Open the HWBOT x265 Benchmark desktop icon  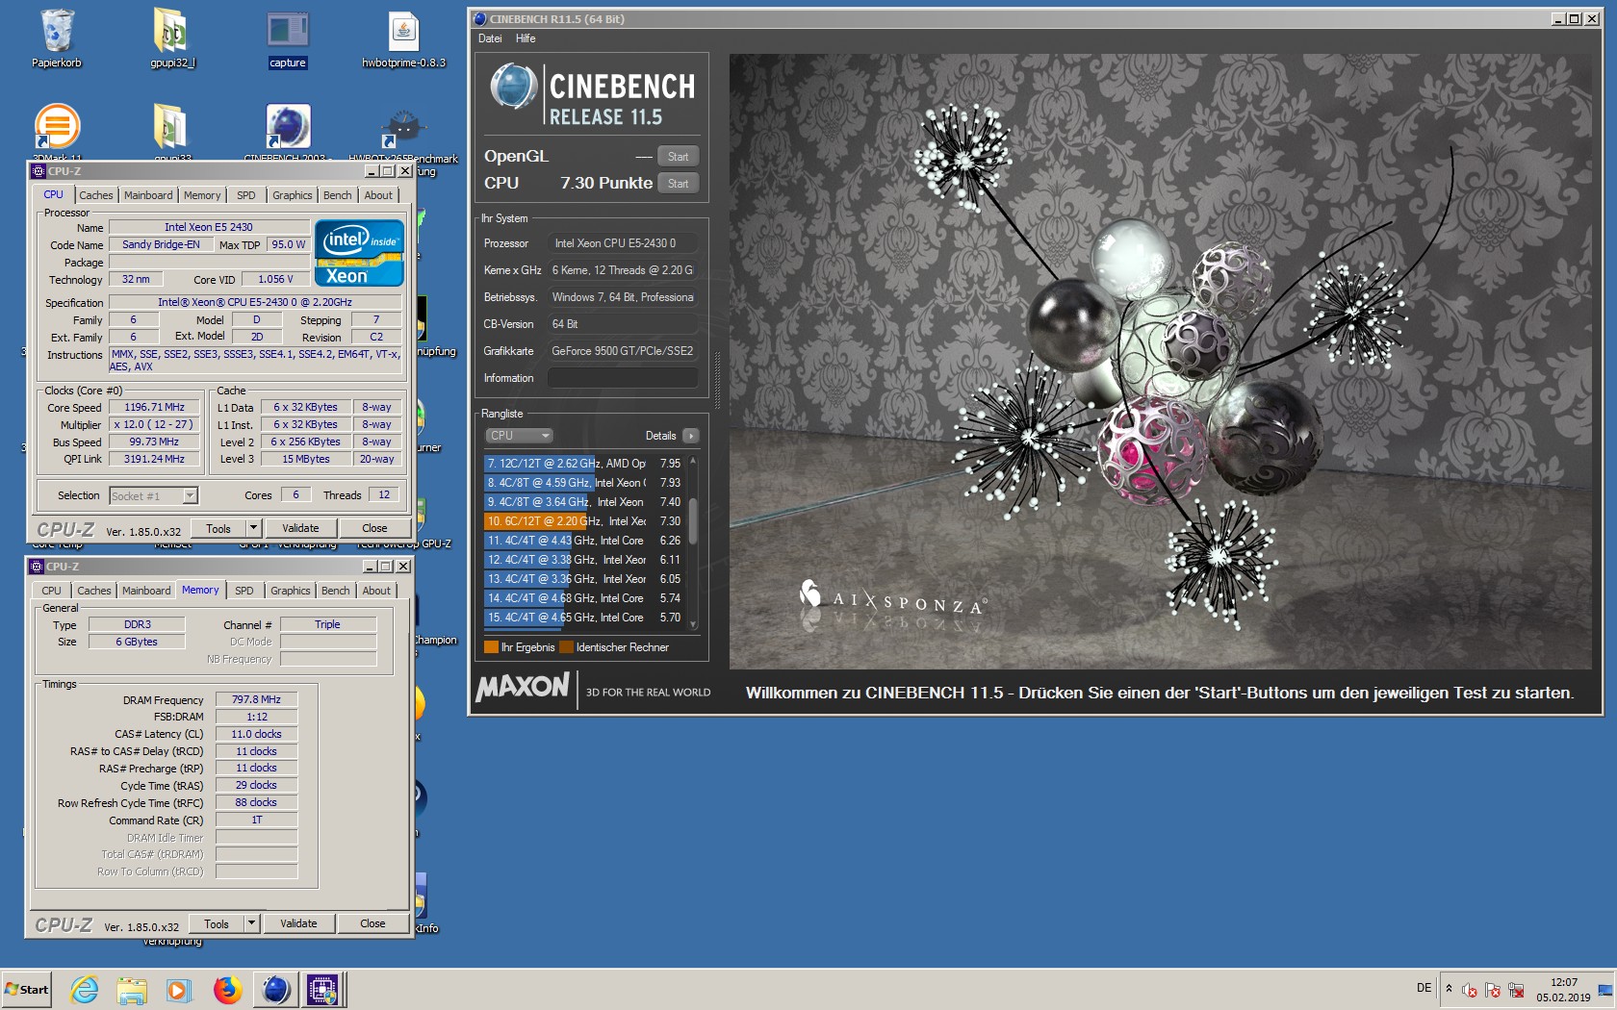click(x=403, y=130)
